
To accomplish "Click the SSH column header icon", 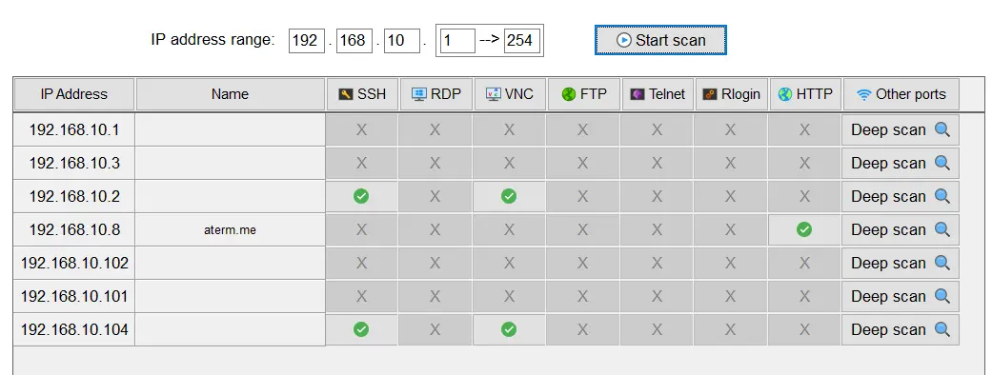I will [x=345, y=94].
